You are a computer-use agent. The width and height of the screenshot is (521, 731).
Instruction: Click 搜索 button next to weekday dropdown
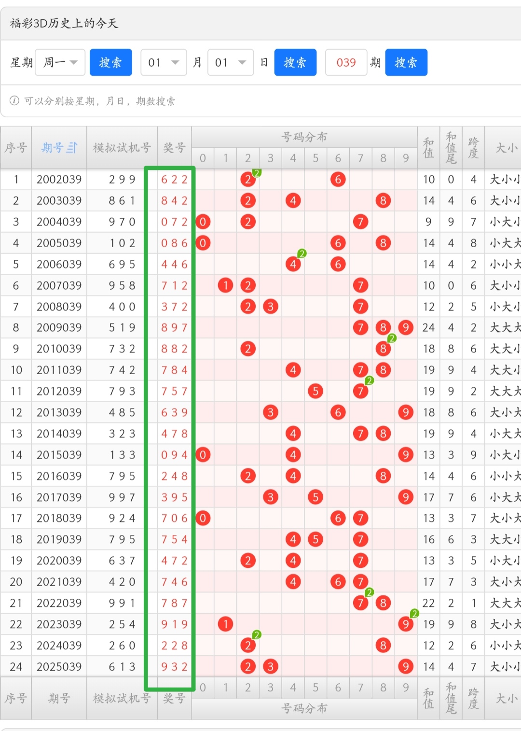pos(110,62)
